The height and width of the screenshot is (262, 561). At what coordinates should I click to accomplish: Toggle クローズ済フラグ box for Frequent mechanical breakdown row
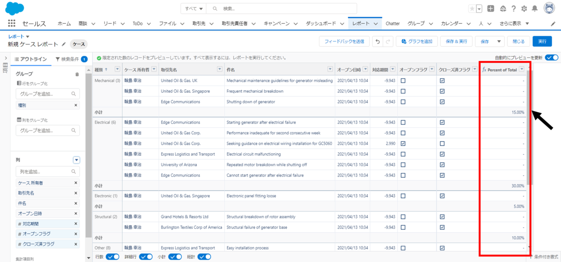[x=442, y=91]
